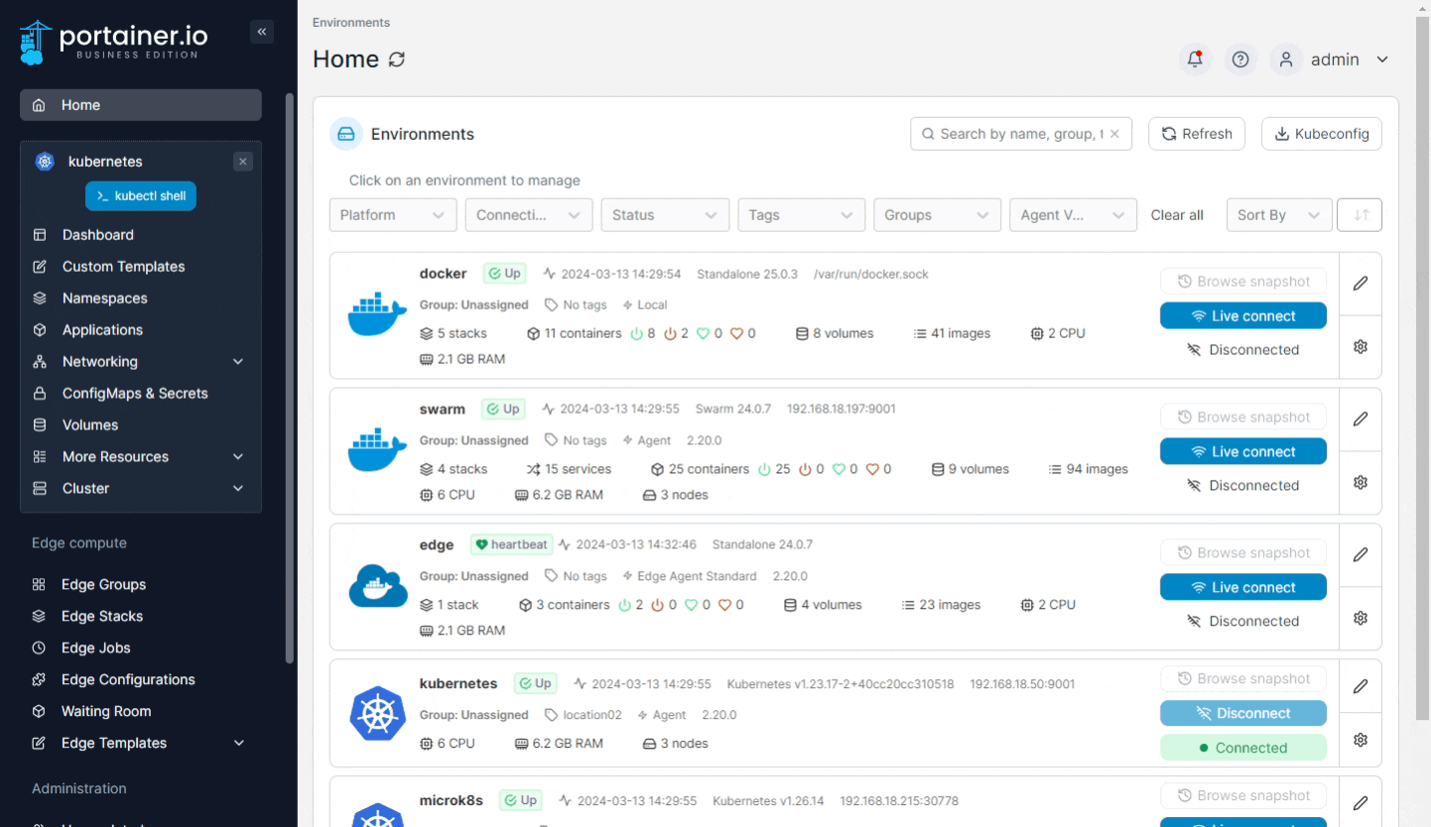Toggle the sort order direction button
The height and width of the screenshot is (827, 1431).
click(1360, 215)
